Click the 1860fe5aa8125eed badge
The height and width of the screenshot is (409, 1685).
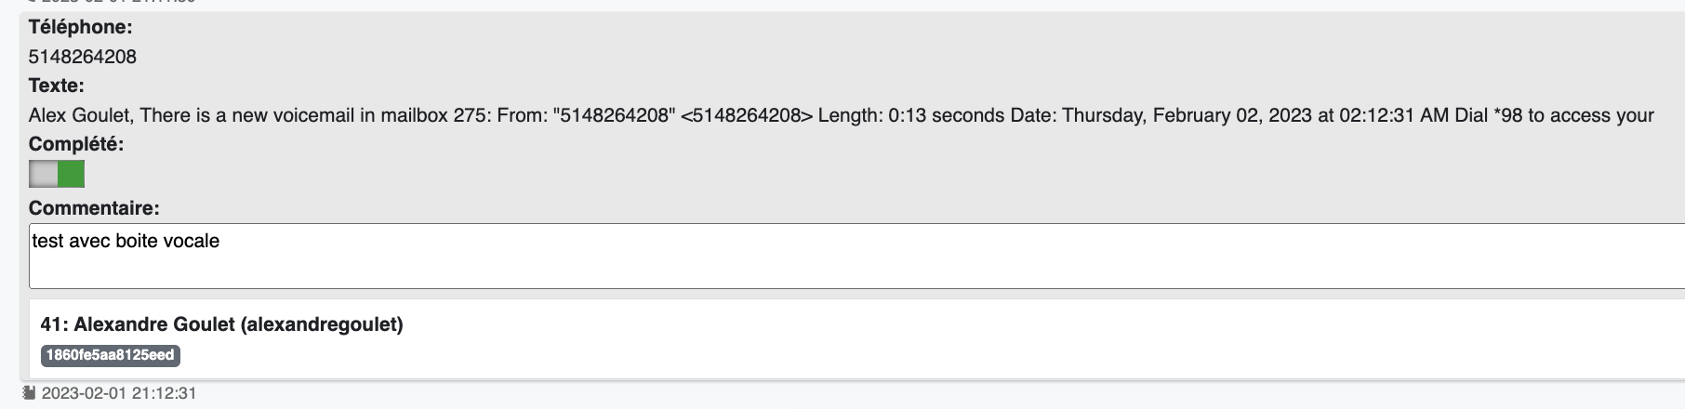[110, 355]
